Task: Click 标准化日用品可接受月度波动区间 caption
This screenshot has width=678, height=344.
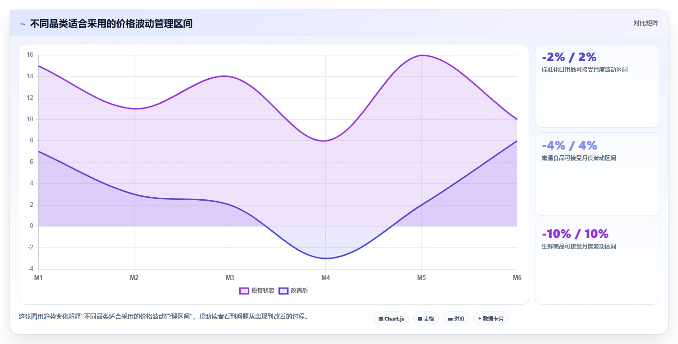Action: (x=585, y=70)
